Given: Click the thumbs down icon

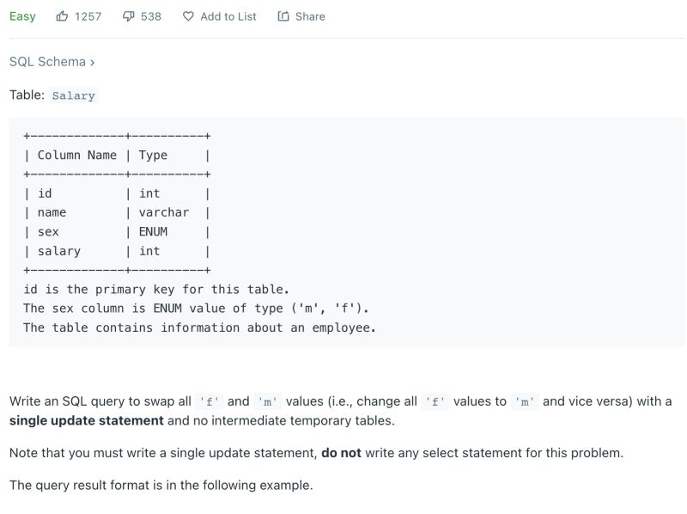Looking at the screenshot, I should (x=128, y=16).
